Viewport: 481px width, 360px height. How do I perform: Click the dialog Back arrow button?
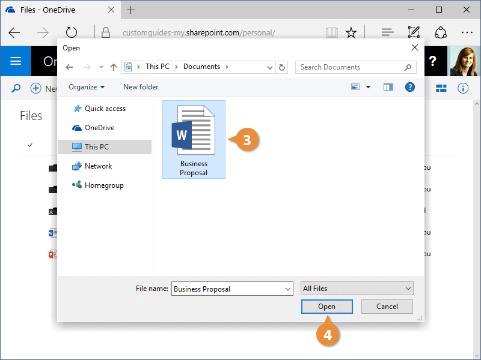point(70,67)
